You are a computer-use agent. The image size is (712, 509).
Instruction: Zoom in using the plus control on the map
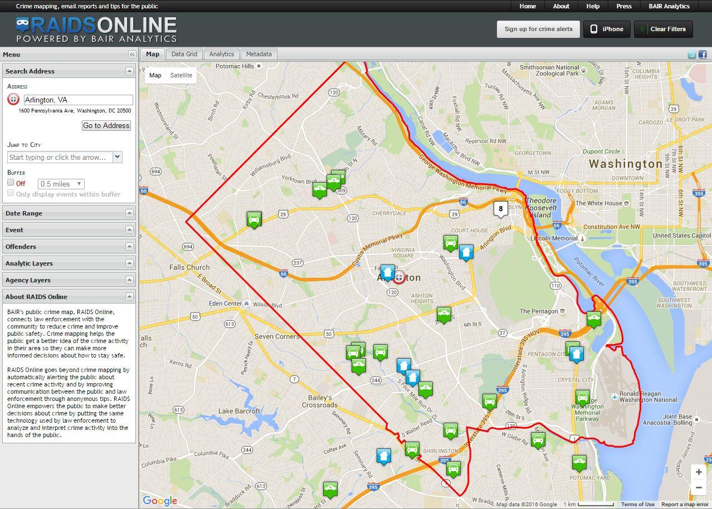point(698,472)
